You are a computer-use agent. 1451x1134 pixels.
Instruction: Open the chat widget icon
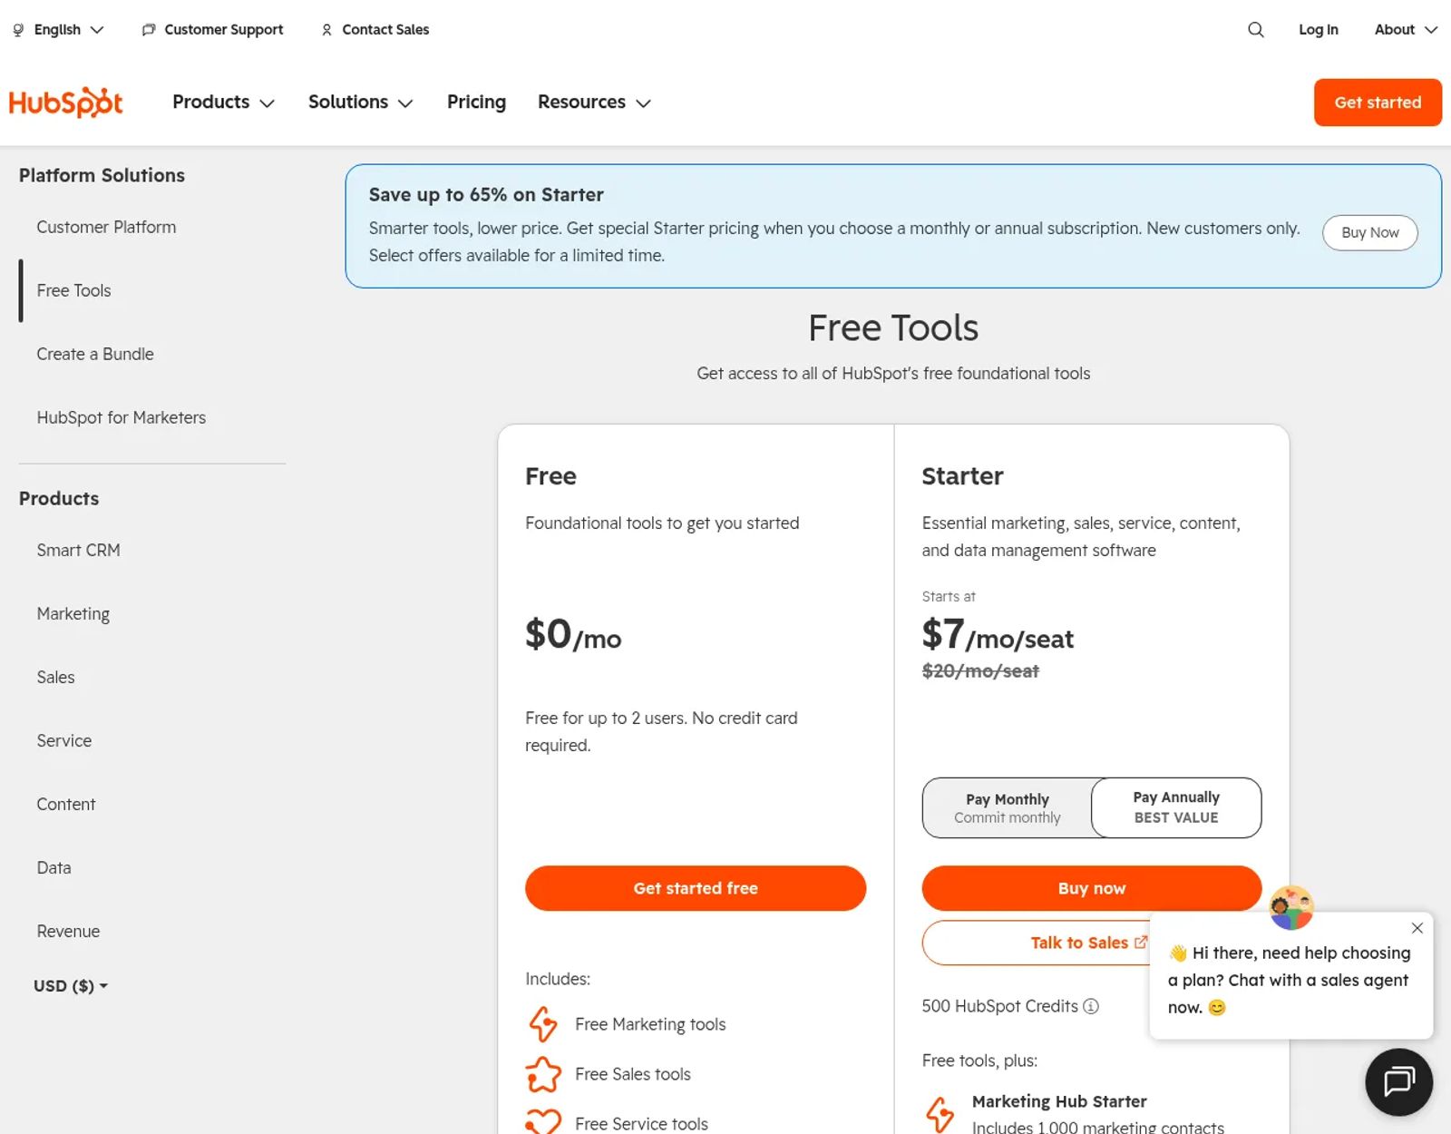tap(1398, 1081)
